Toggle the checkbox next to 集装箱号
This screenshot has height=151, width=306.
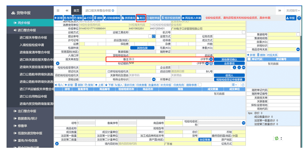[x=298, y=34]
